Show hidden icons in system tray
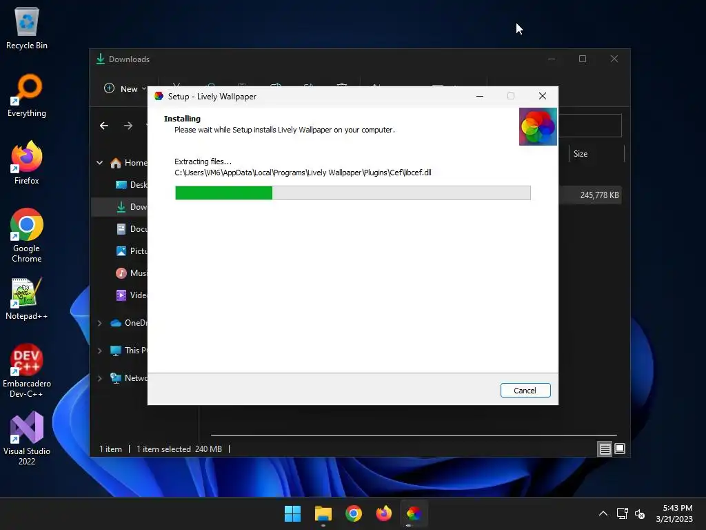Screen dimensions: 706x530 point(603,513)
